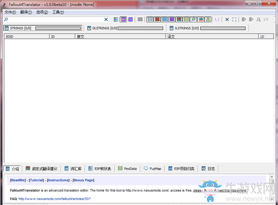Click the ILSTRINGS progress bar
The width and height of the screenshot is (278, 205).
click(223, 28)
